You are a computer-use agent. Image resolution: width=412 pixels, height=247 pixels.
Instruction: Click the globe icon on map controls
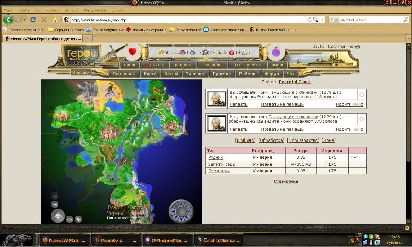click(78, 219)
